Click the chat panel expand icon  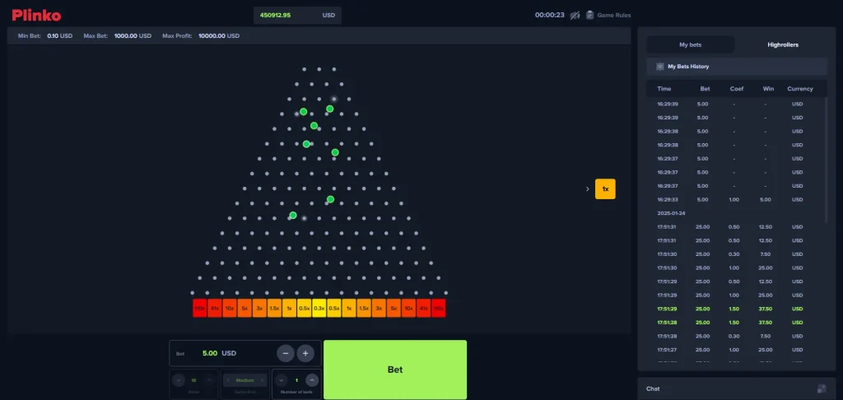821,388
